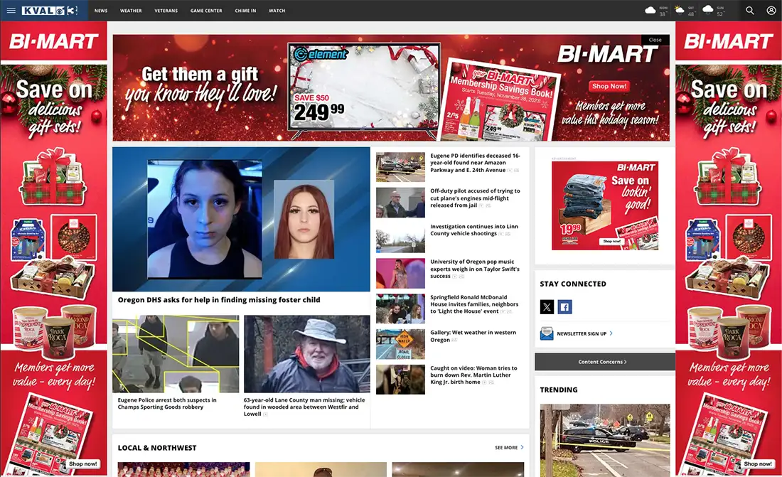Click the Bi-Mart jeans Save on lookin' good ad

[605, 205]
